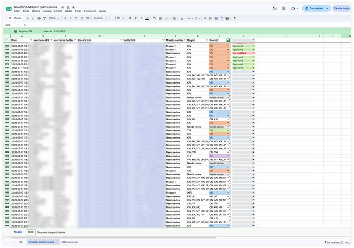
Task: Check the cloud save status icon
Action: tap(73, 7)
